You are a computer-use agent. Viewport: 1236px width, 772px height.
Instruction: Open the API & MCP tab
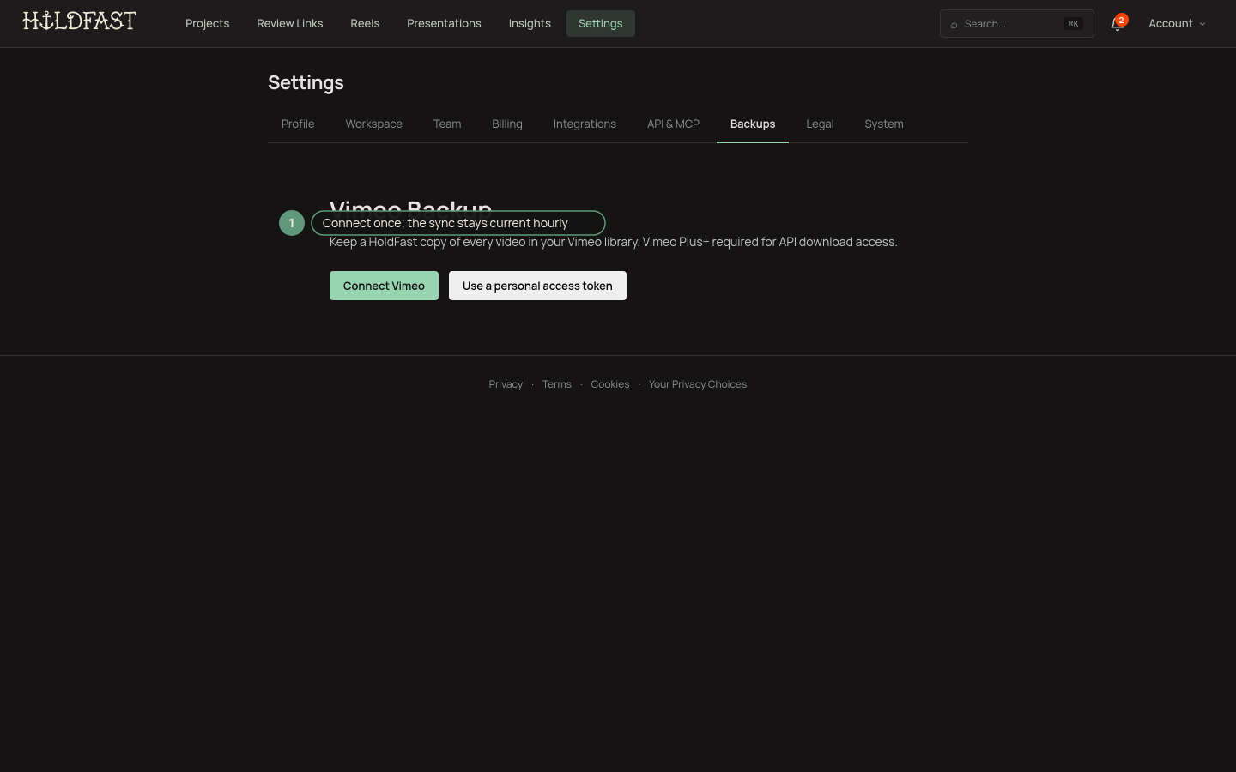(674, 124)
